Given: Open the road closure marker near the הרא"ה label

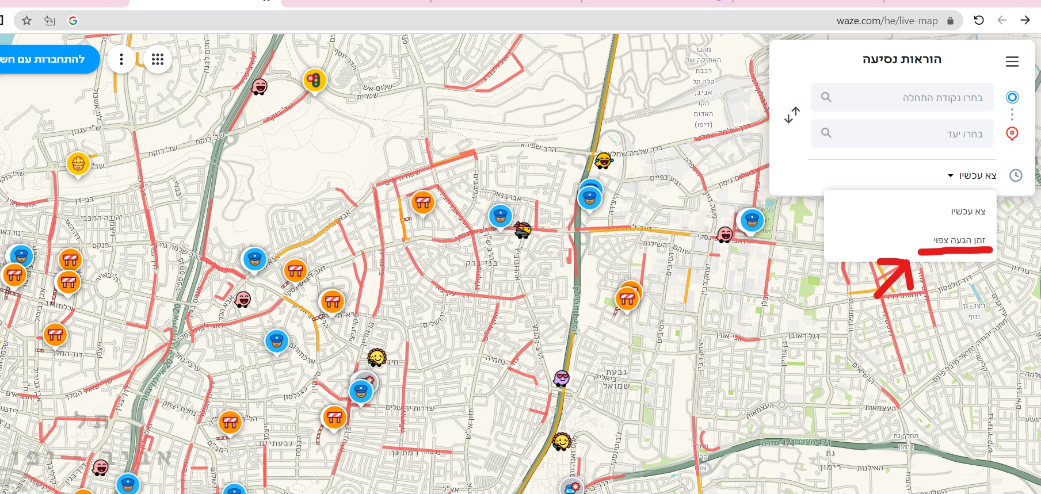Looking at the screenshot, I should pyautogui.click(x=332, y=302).
